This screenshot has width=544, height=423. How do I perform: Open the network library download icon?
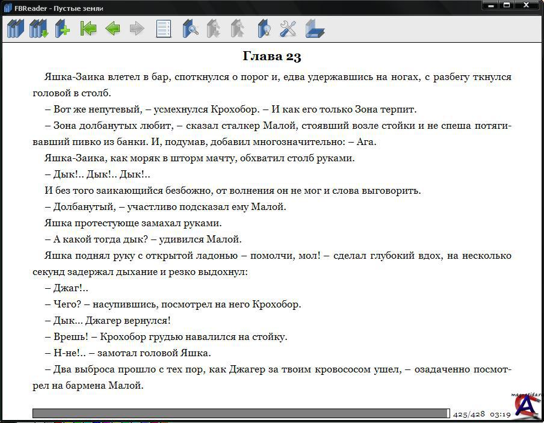[39, 28]
